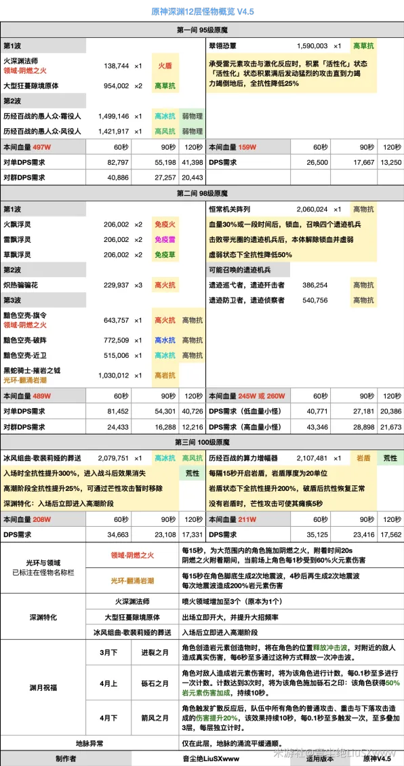This screenshot has height=766, width=404.
Task: Click the 免疫雷 tag
Action: point(164,239)
